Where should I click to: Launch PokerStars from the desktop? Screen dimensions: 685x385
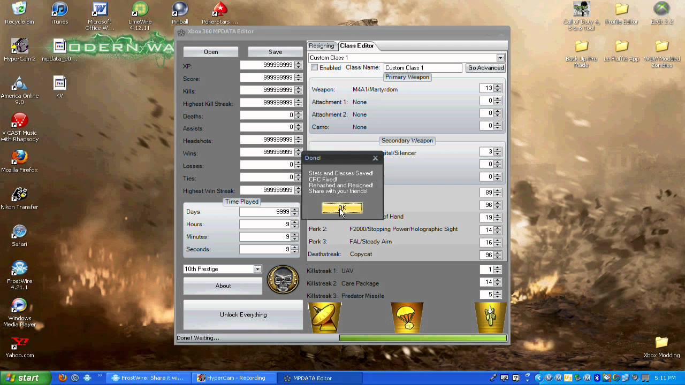pos(220,13)
